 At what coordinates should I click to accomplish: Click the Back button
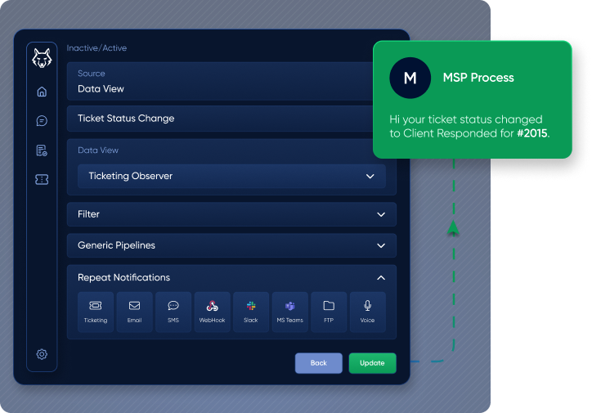[318, 363]
